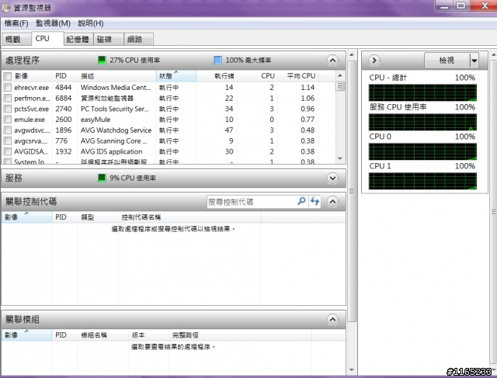Expand the 服務 section chevron
The image size is (497, 378).
point(332,178)
